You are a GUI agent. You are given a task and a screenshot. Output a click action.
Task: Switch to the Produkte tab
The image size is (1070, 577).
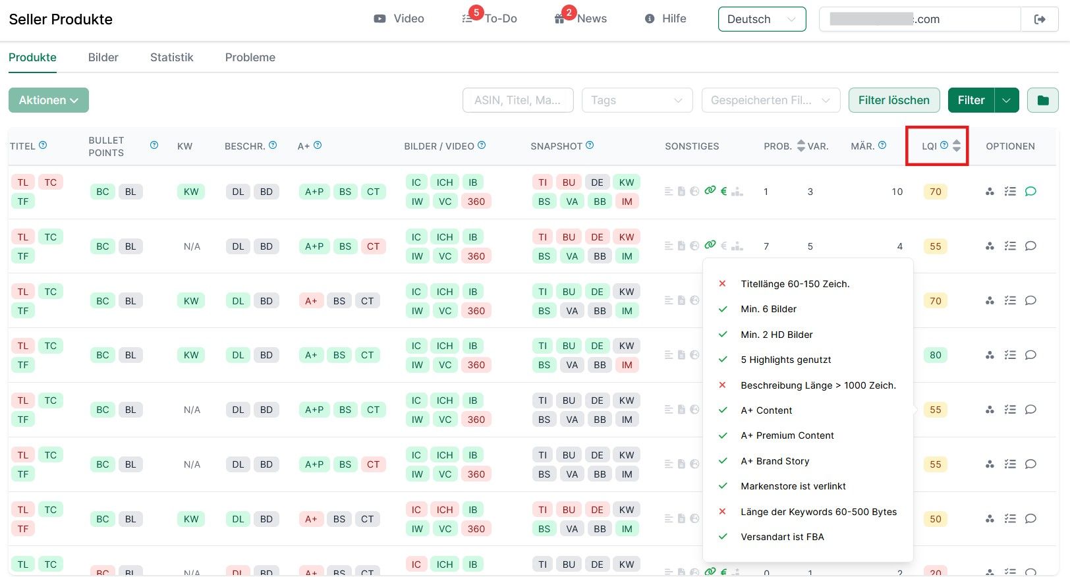click(x=32, y=57)
